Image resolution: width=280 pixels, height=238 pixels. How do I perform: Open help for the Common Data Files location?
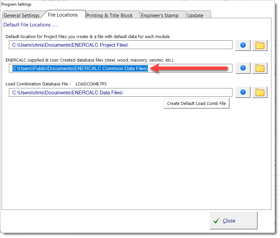[243, 68]
